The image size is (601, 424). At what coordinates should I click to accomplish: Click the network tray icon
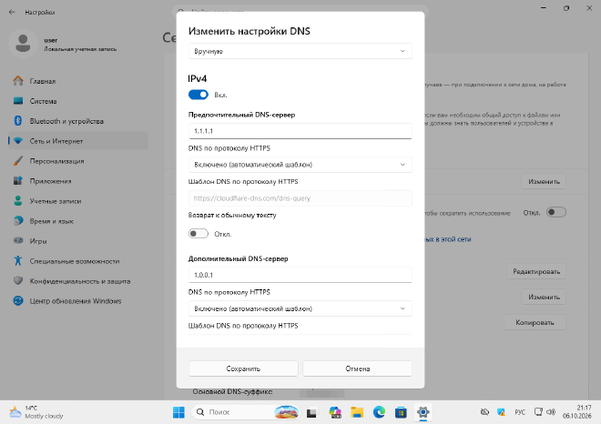pyautogui.click(x=538, y=412)
